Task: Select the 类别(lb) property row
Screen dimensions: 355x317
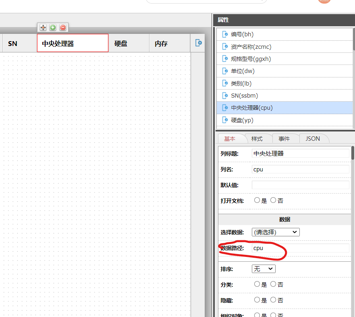Action: [x=284, y=83]
